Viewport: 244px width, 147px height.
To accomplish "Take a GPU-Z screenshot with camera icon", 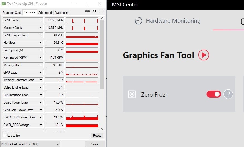I will click(x=87, y=11).
